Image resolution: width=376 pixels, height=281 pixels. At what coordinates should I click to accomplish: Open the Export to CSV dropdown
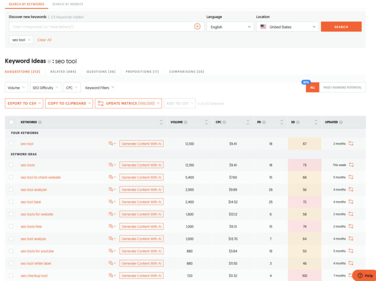(24, 103)
